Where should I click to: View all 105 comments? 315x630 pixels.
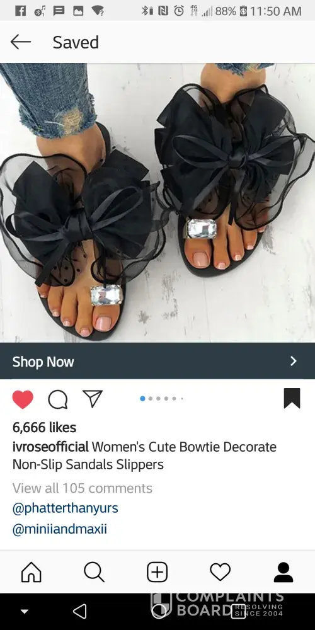[83, 488]
